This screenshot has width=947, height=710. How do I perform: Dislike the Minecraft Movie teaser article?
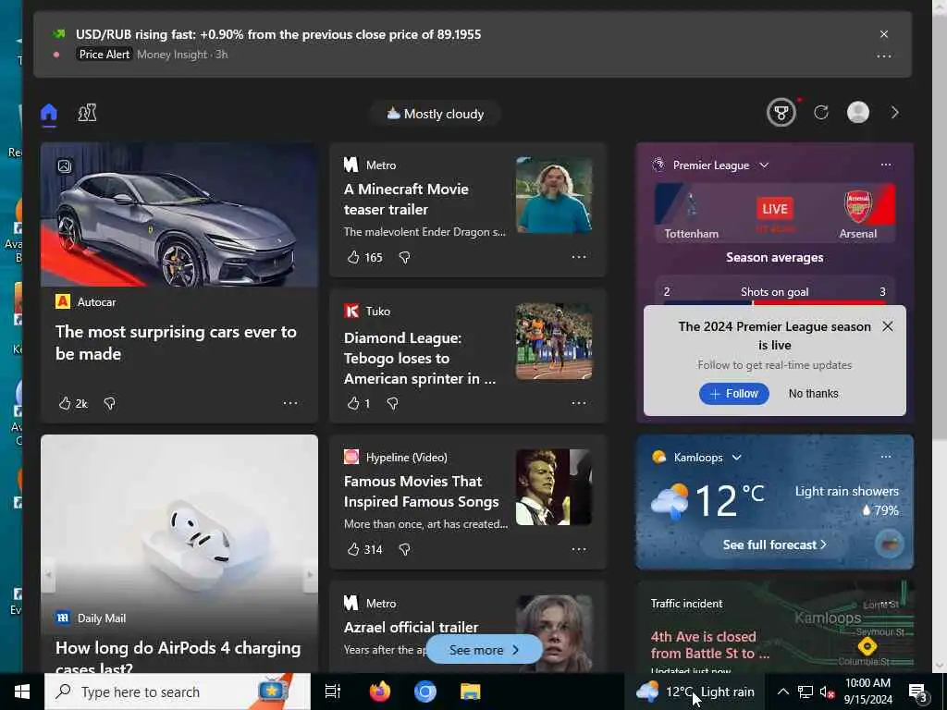coord(404,257)
